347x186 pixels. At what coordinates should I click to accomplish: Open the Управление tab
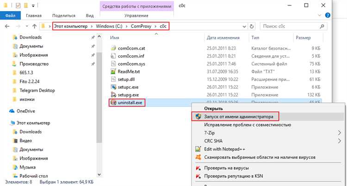coord(136,16)
